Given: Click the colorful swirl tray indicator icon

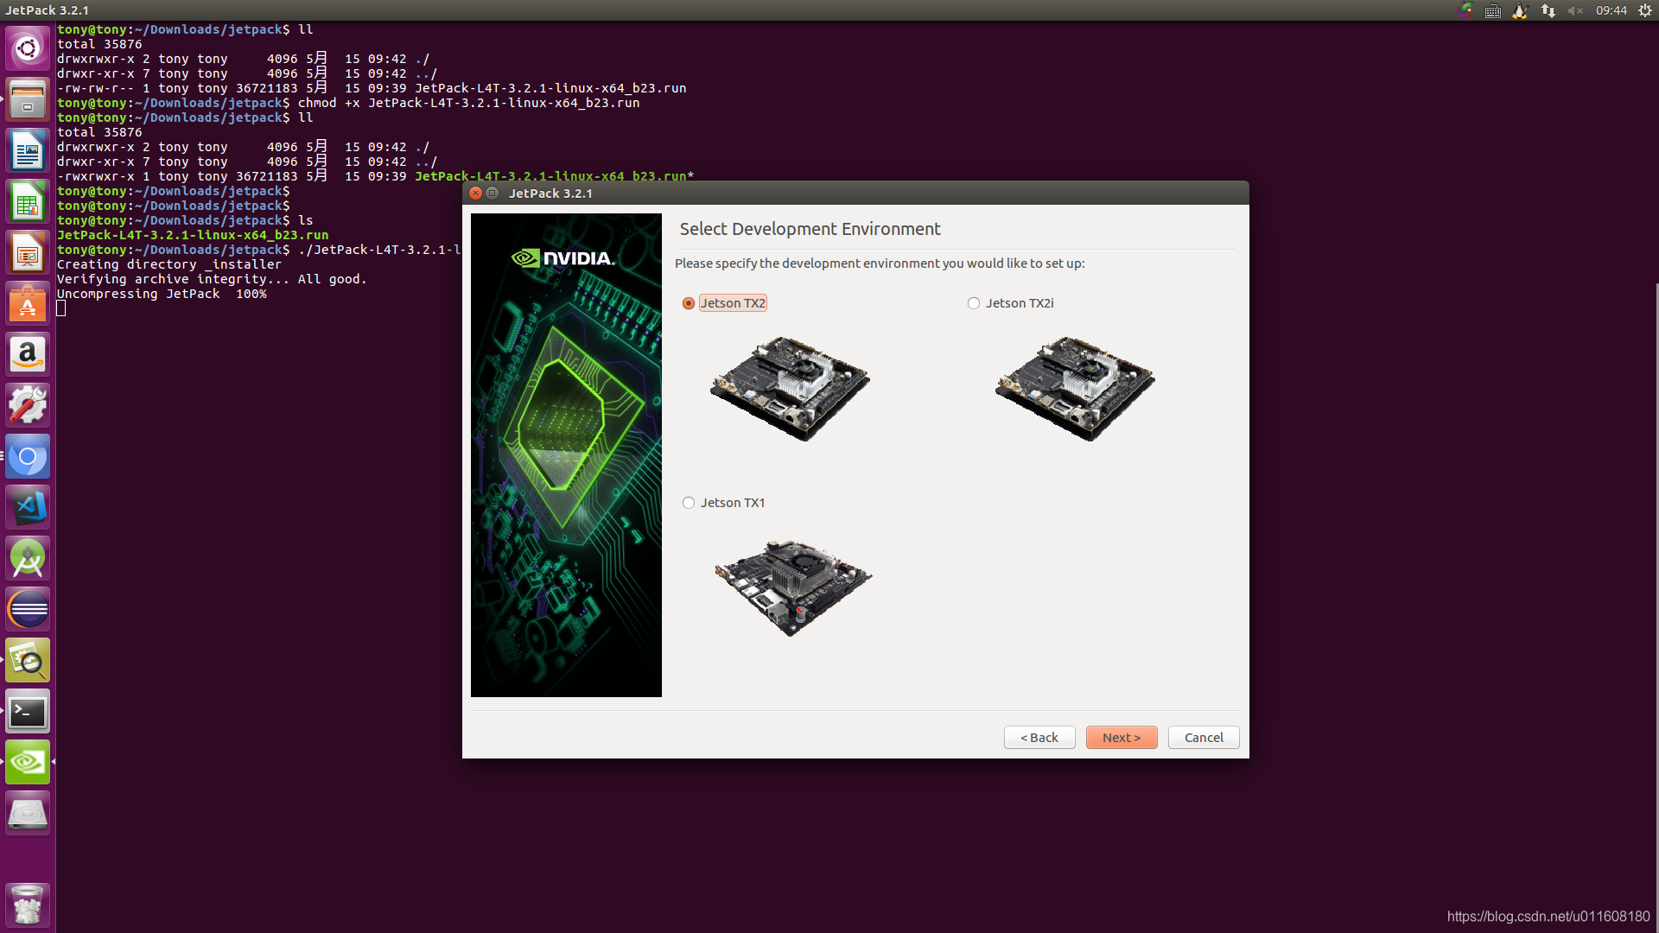Looking at the screenshot, I should point(1465,10).
